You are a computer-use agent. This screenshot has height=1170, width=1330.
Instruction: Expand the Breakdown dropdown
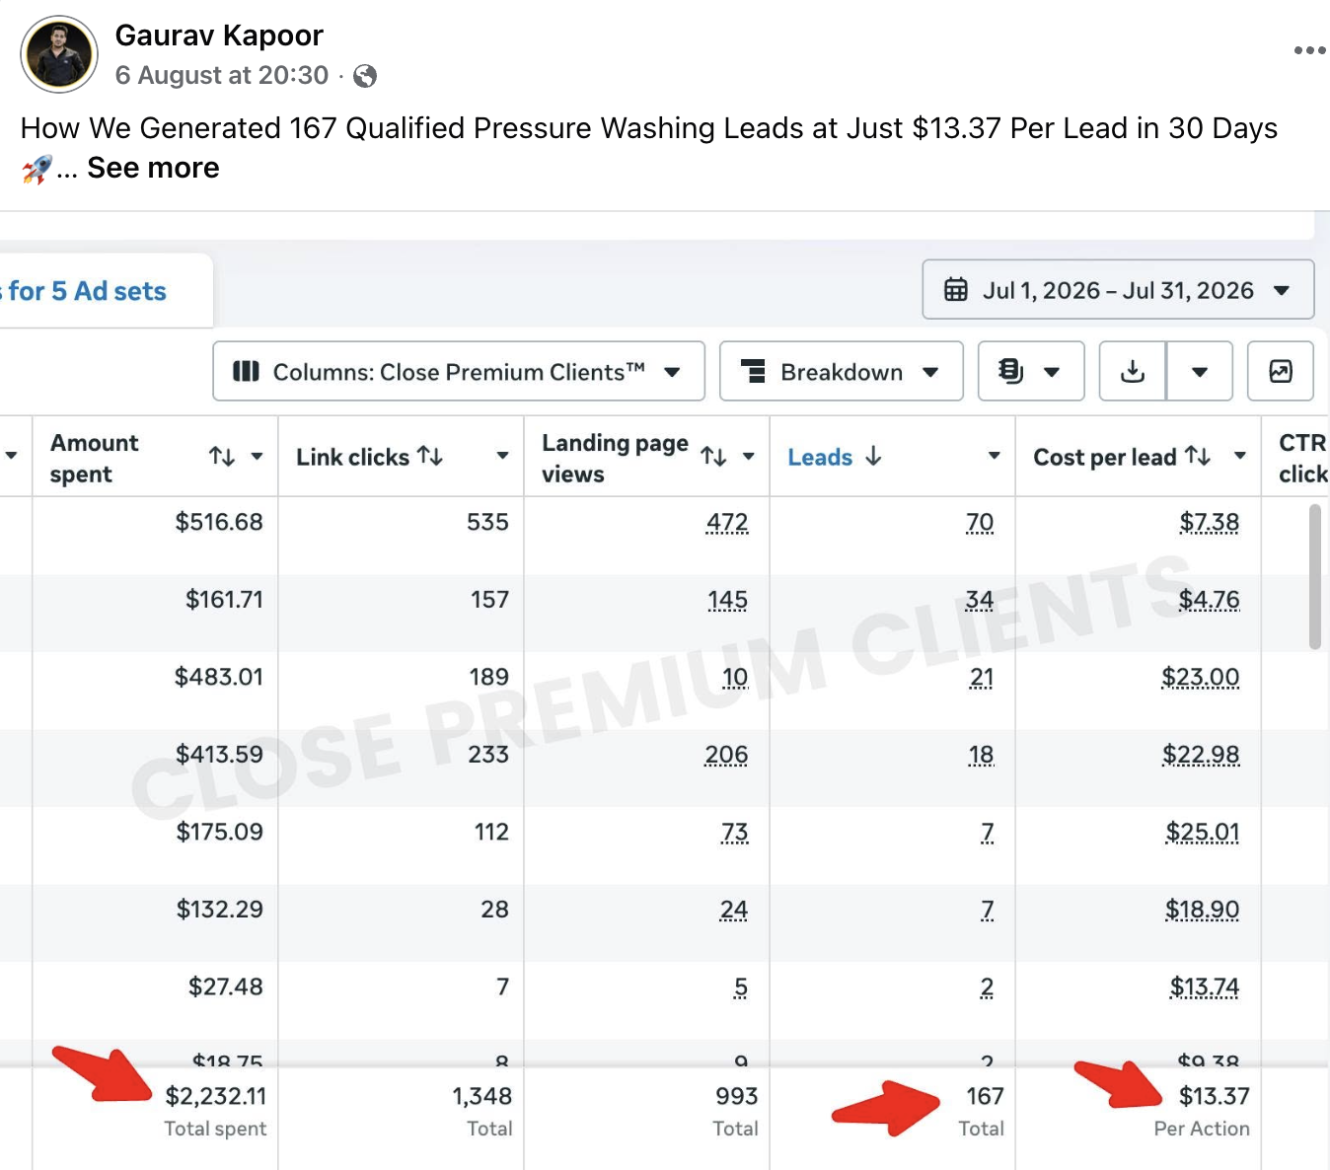click(842, 371)
